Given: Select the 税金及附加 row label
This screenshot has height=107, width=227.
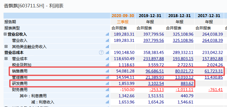Looking at the screenshot, I should click(x=22, y=65).
